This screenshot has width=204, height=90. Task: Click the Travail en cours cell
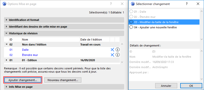click(x=90, y=45)
